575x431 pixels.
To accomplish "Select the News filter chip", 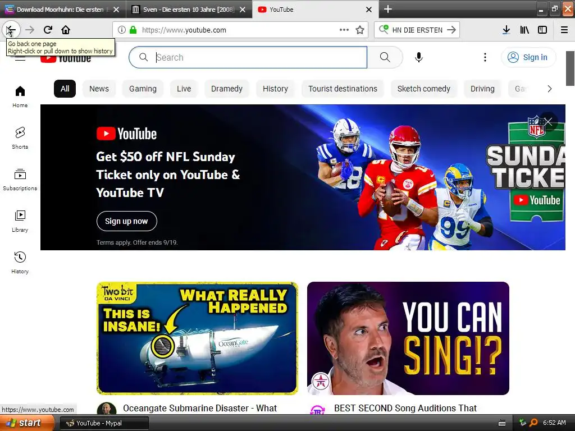I will pyautogui.click(x=99, y=89).
